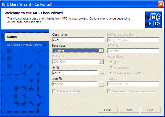Click the MFC blocks logo icon
The image size is (165, 117).
tap(153, 20)
